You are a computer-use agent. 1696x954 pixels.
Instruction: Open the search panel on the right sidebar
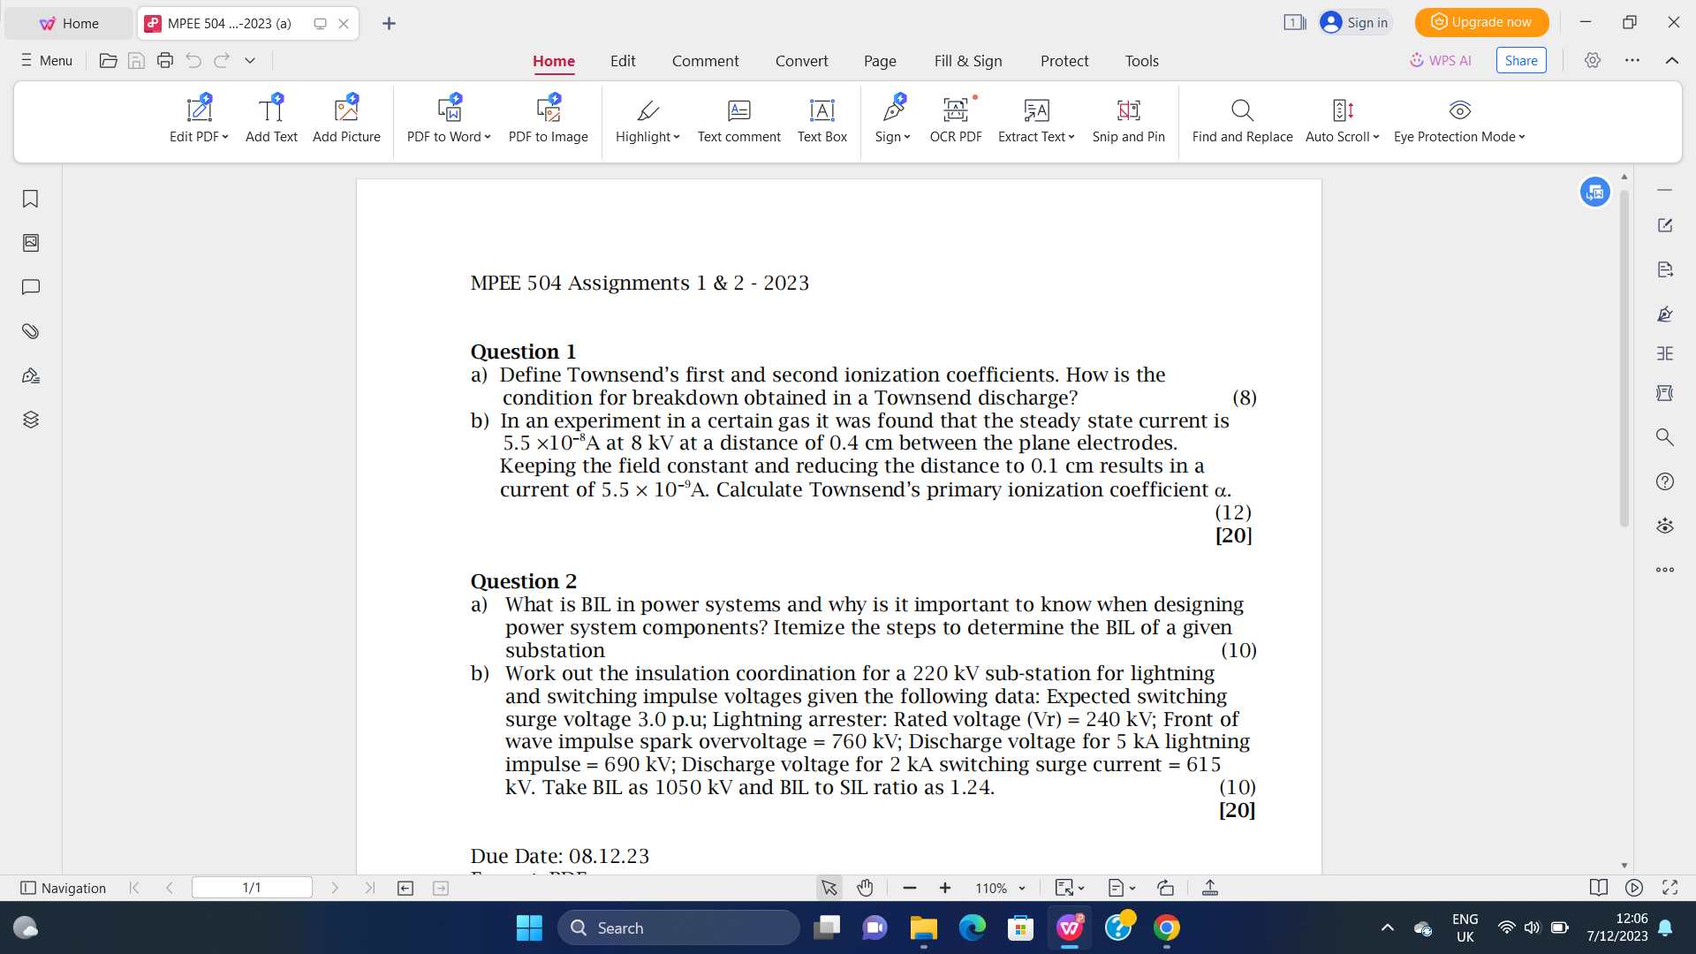tap(1664, 437)
